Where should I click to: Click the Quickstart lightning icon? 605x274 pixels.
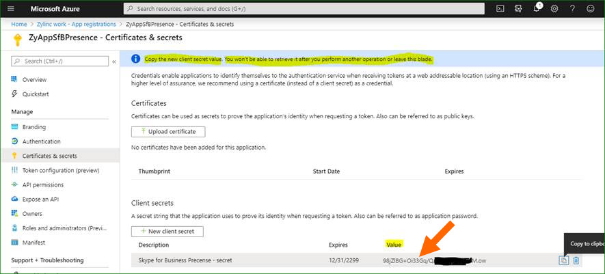coord(14,94)
